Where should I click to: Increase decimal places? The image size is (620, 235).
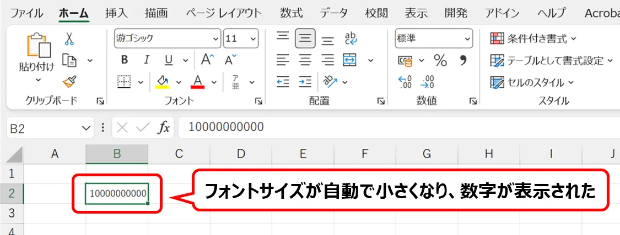405,82
